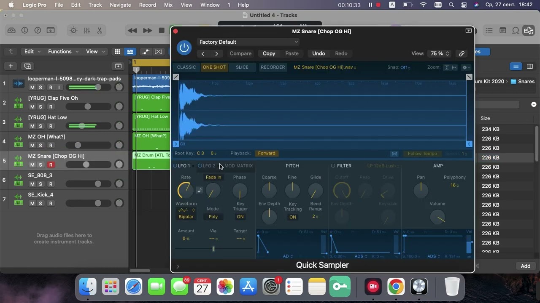Click the Rewind transport button
This screenshot has width=540, height=303.
[x=132, y=30]
